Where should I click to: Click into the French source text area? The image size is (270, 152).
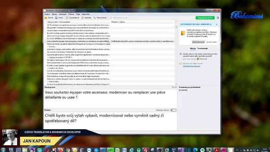(110, 98)
